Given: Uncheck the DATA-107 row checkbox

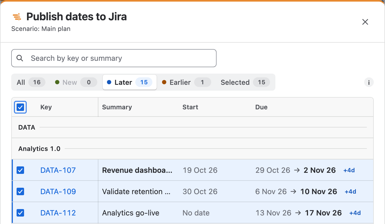Looking at the screenshot, I should point(20,170).
